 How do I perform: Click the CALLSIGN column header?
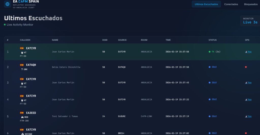(x=25, y=40)
